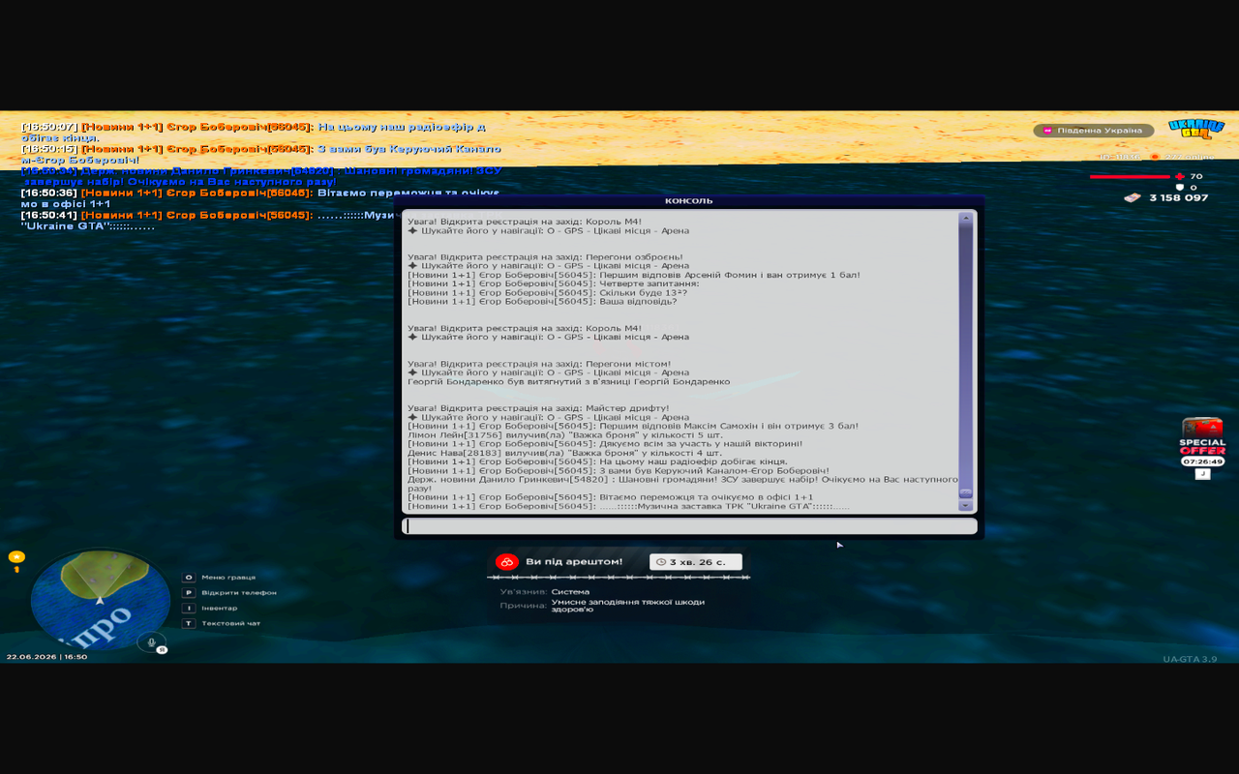This screenshot has height=774, width=1239.
Task: Click the date and time 22.06.2026 | 16:50
Action: click(x=46, y=657)
